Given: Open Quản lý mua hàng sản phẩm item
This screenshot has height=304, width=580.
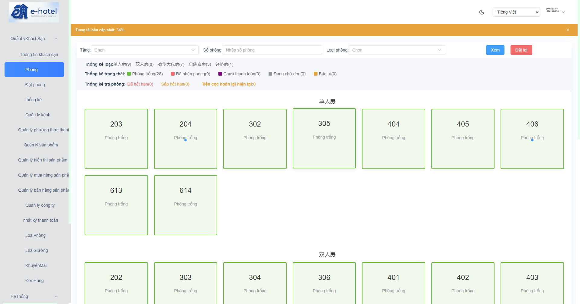Looking at the screenshot, I should point(43,175).
